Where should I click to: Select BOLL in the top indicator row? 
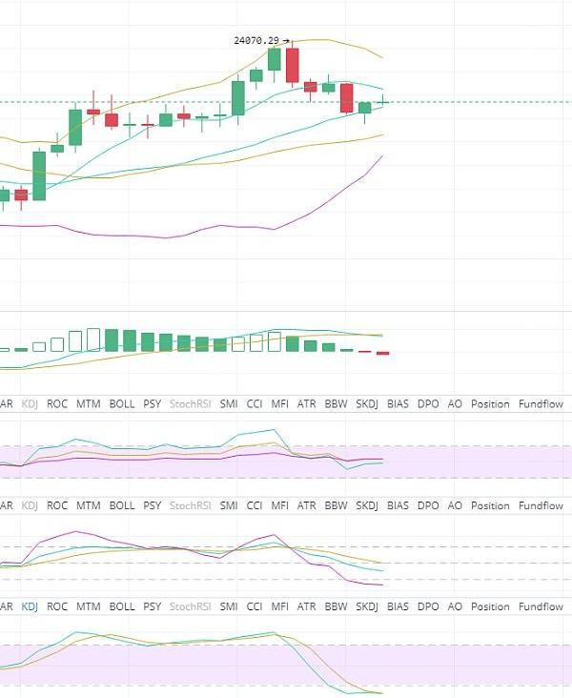click(x=122, y=404)
